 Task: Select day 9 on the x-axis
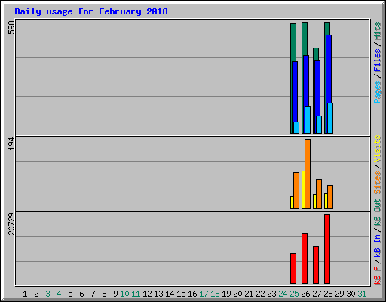(115, 294)
